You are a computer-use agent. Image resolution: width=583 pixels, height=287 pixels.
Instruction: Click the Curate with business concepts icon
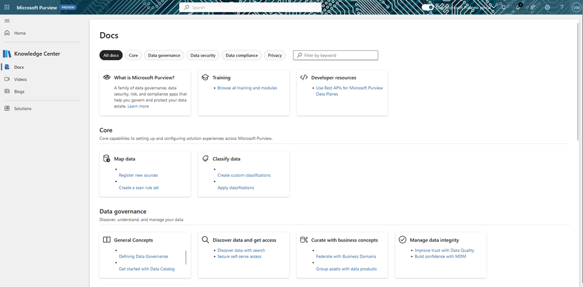click(x=304, y=240)
